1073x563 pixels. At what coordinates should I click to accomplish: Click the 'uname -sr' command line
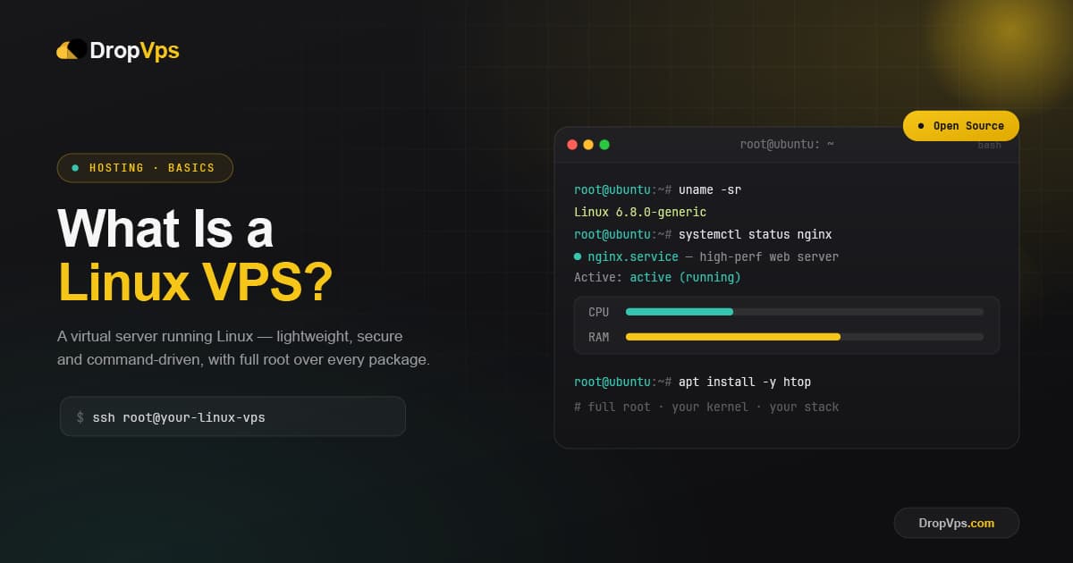[657, 189]
